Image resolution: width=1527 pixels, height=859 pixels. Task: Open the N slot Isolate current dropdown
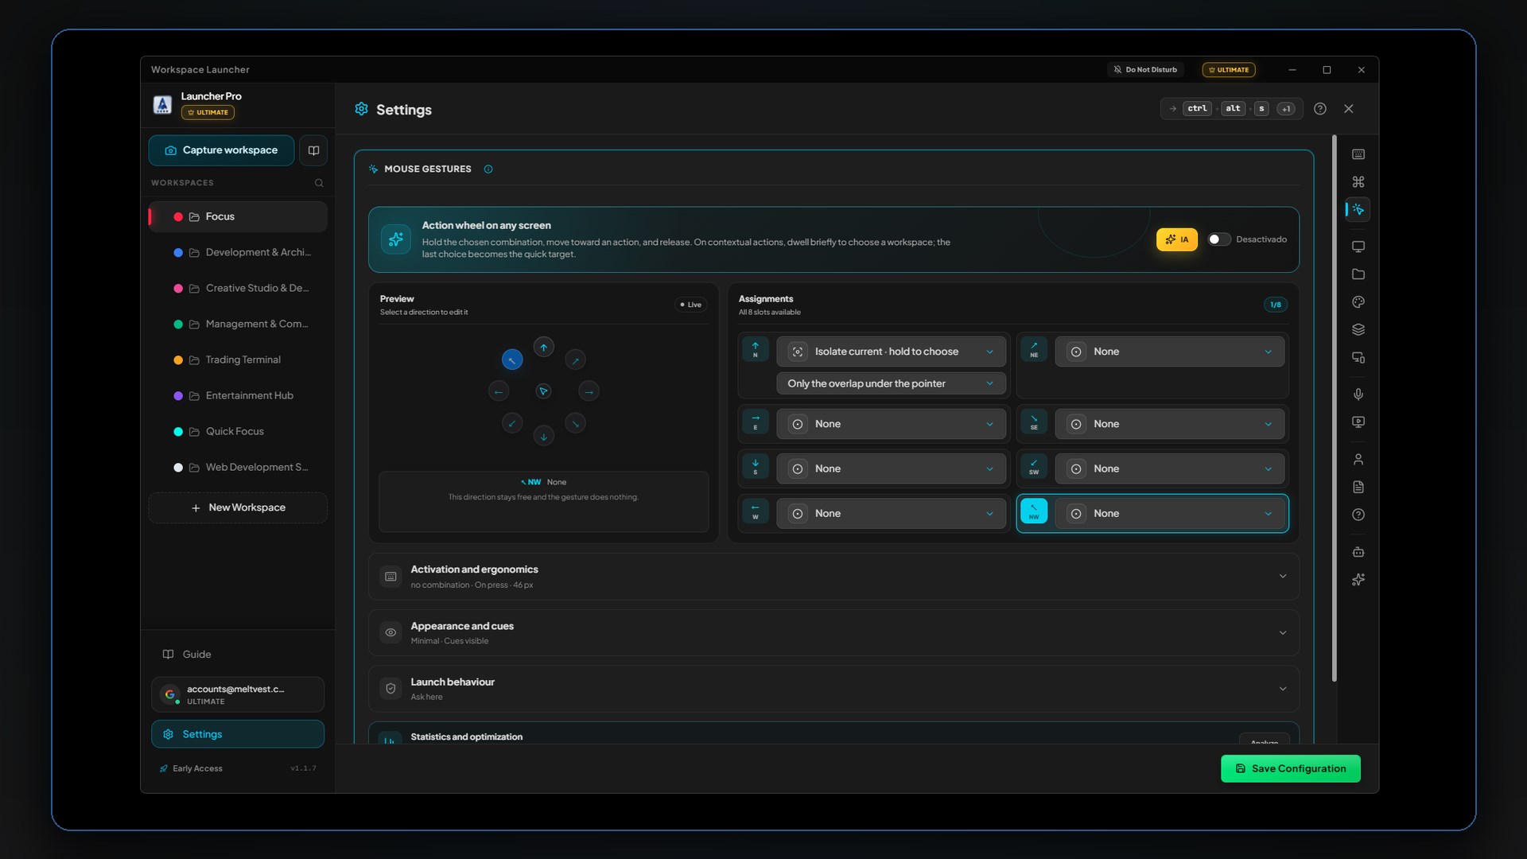891,352
